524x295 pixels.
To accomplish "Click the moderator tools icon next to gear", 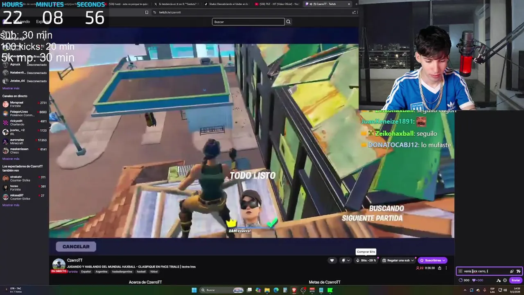I will (x=499, y=280).
